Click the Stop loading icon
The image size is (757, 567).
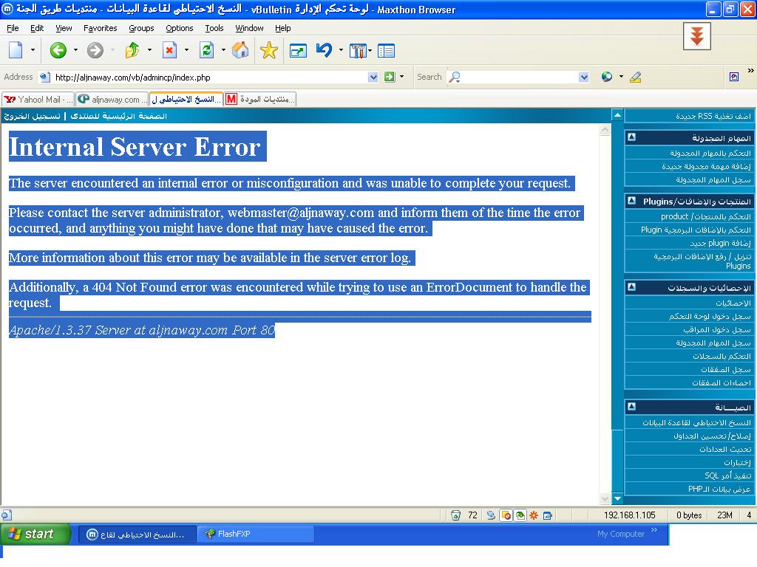pos(170,50)
